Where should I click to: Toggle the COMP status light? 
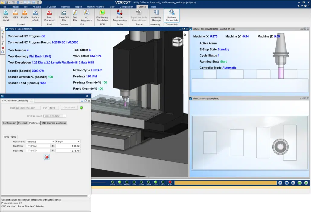[141, 183]
